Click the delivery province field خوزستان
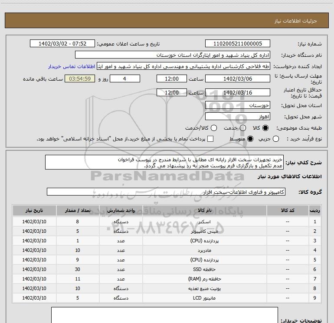 pyautogui.click(x=238, y=105)
